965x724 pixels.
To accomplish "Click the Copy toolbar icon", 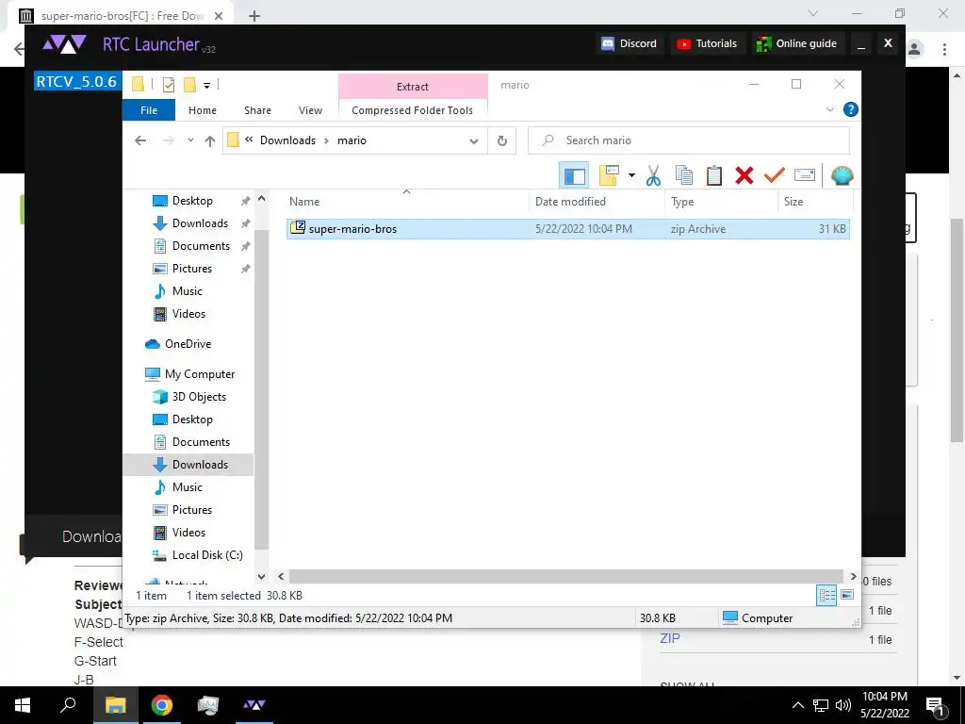I will (x=684, y=176).
